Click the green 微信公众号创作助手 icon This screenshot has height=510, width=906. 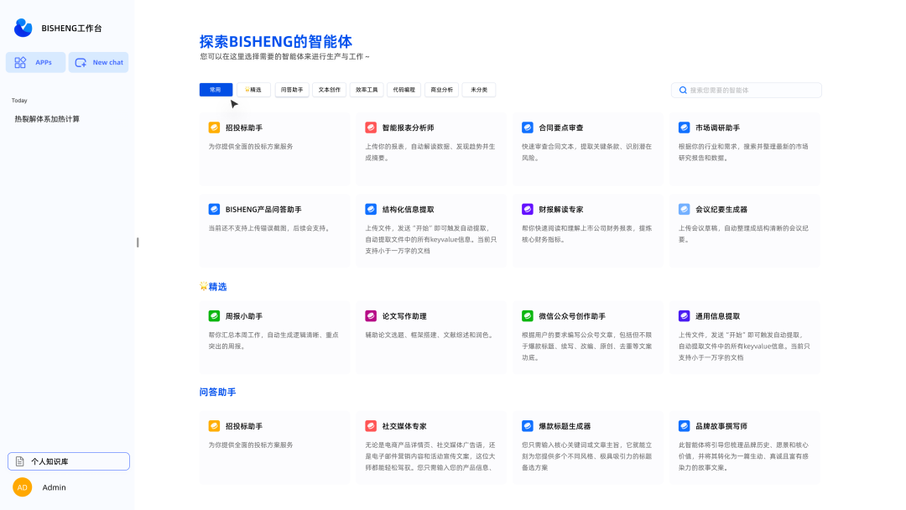[528, 316]
